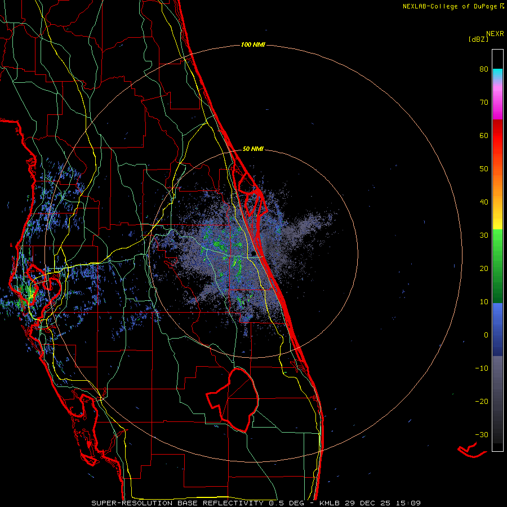The height and width of the screenshot is (507, 507).
Task: Click the [dBZ] unit label
Action: [x=478, y=39]
